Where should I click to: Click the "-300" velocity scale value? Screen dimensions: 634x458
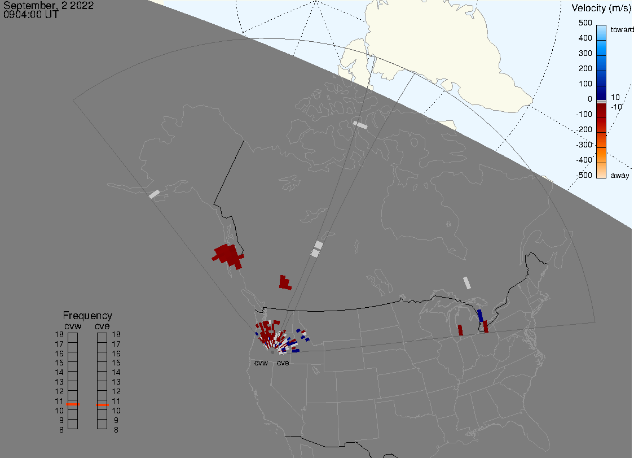click(584, 145)
